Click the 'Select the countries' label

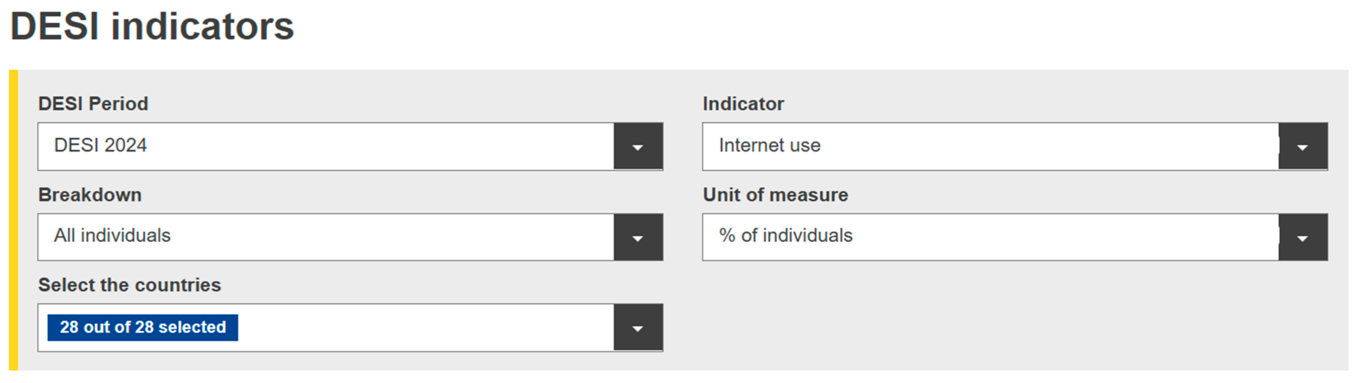[130, 285]
